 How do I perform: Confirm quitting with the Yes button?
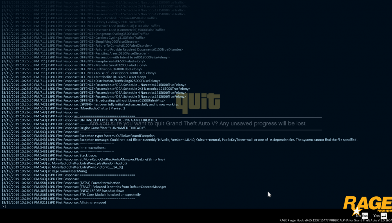click(x=380, y=216)
